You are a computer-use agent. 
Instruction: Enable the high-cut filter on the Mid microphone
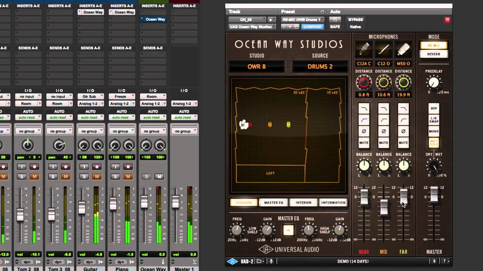coord(384,109)
